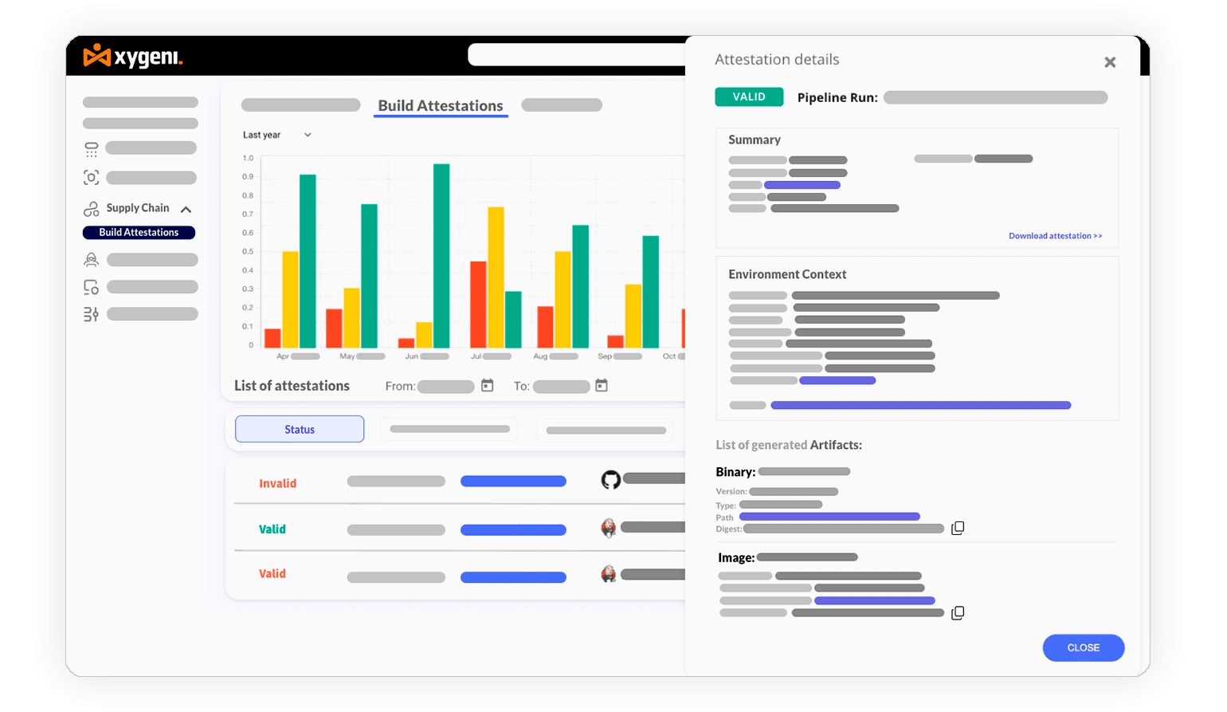Screen dimensions: 1227x712
Task: Click the search field in top bar
Action: pos(575,55)
